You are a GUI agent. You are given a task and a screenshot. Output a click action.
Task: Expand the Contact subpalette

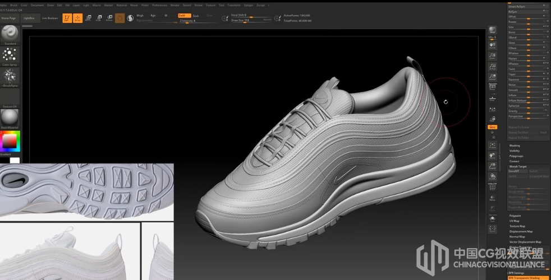click(x=514, y=161)
